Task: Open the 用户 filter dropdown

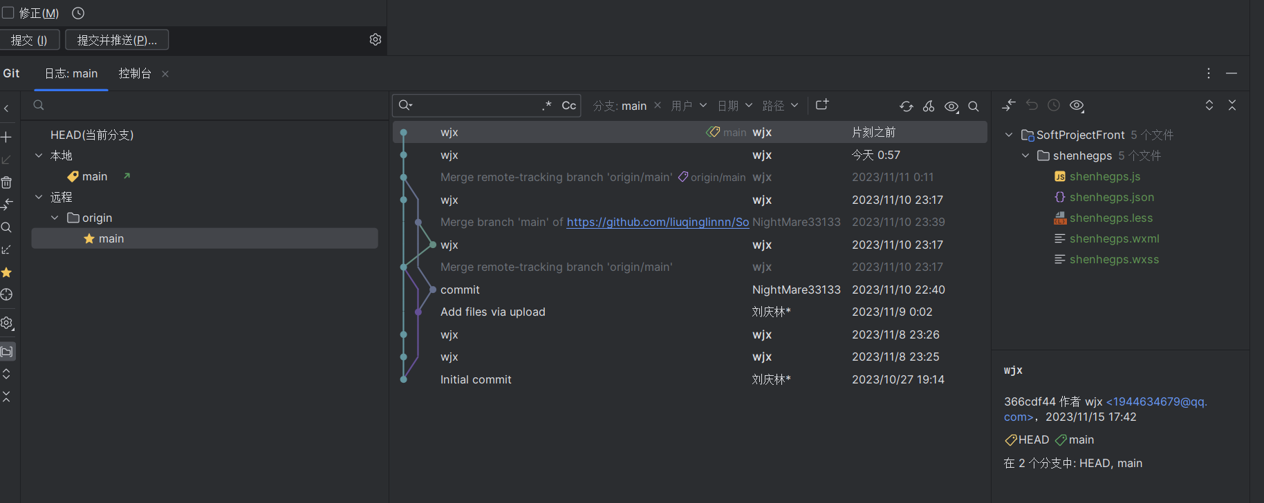Action: point(689,106)
